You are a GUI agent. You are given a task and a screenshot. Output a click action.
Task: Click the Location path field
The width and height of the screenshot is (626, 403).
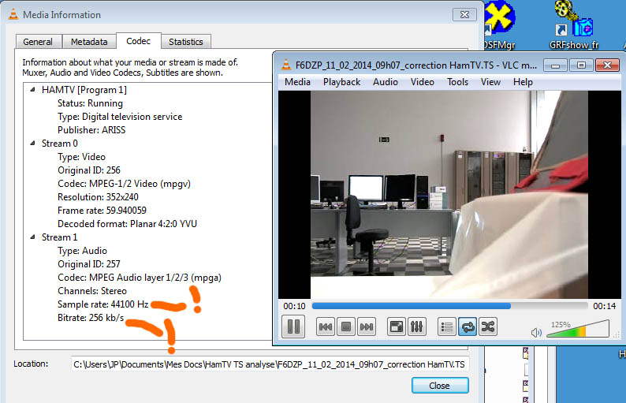pos(270,364)
